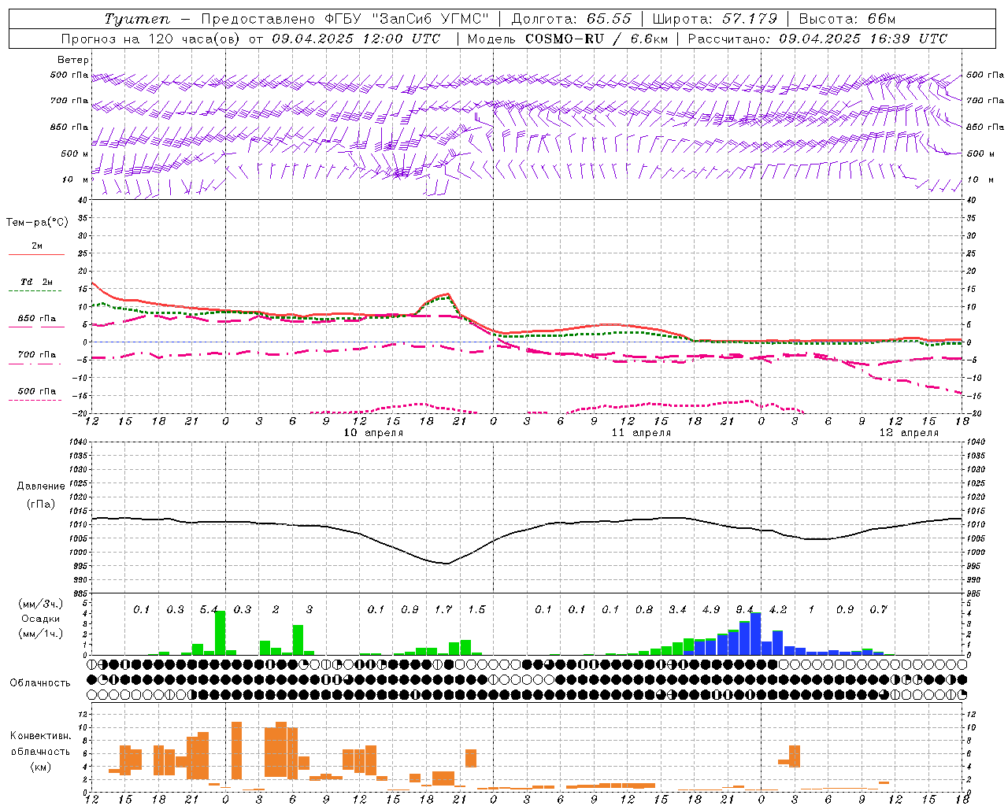Click the model name "COSMO-RU / 6.6км"
Viewport: 1008px width, 806px height.
(597, 39)
